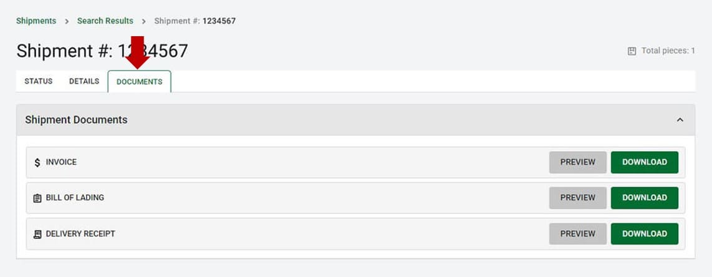The width and height of the screenshot is (712, 277).
Task: Click the Total pieces package icon
Action: 632,51
